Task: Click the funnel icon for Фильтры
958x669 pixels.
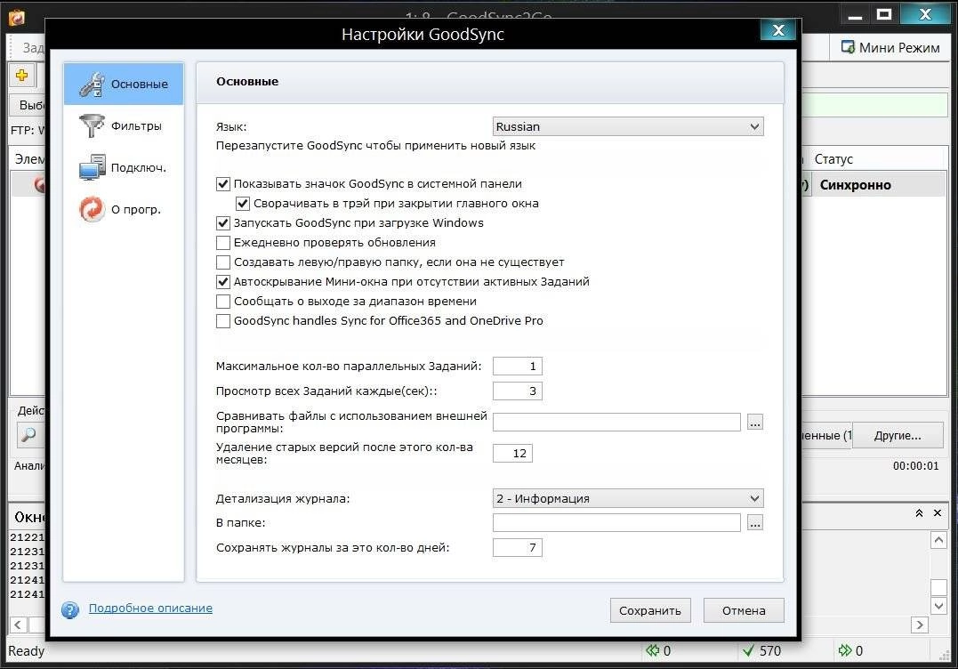Action: 92,125
